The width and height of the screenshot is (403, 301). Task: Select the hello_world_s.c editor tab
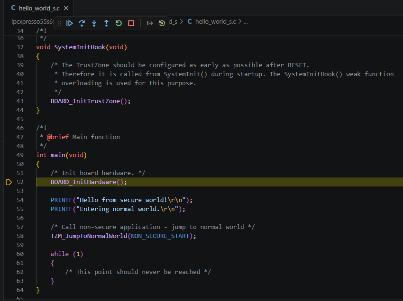(x=38, y=8)
